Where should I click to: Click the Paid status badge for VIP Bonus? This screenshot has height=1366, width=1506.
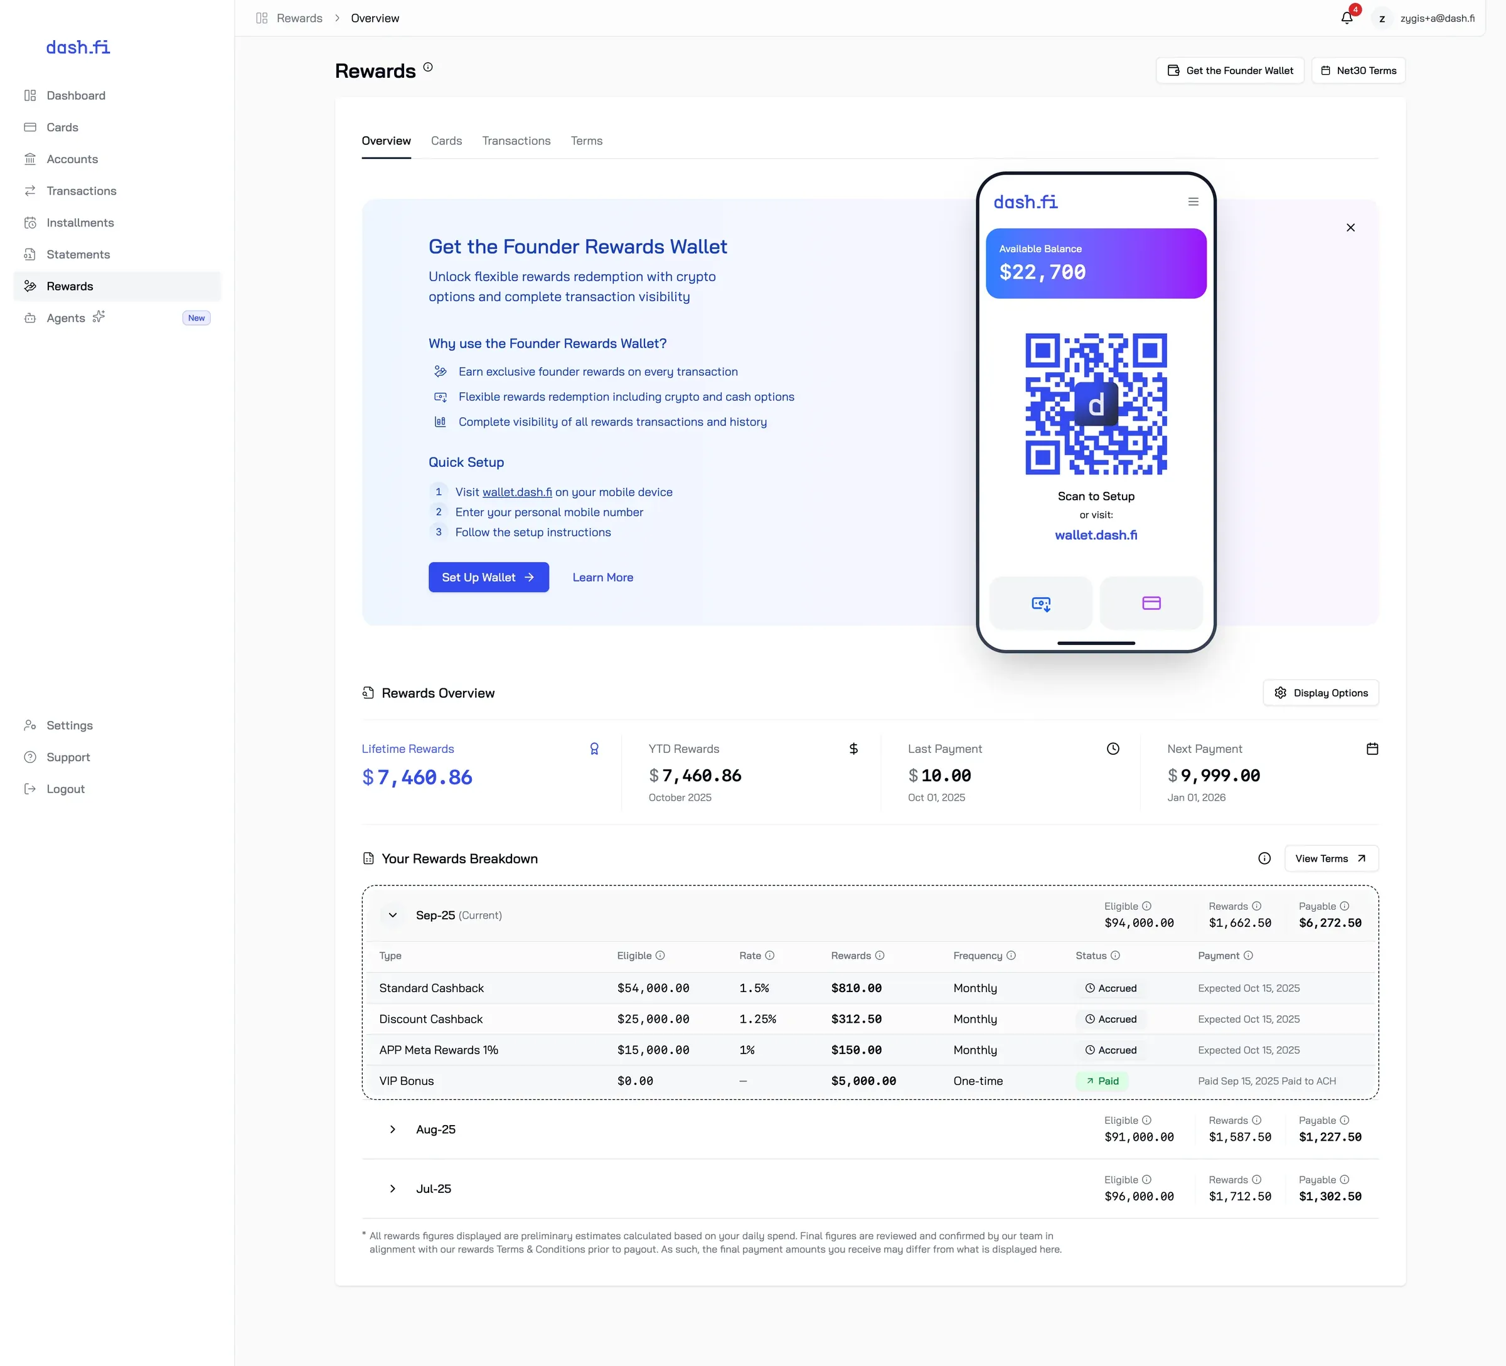pos(1102,1081)
